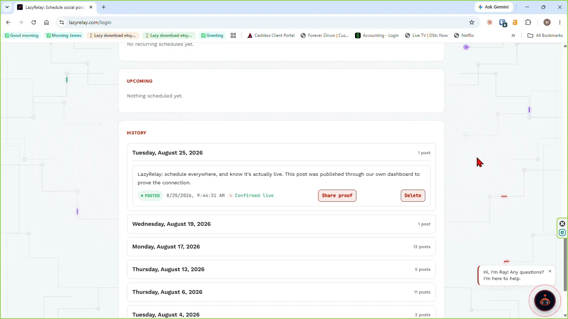Close the LazyRelay tab

tap(91, 7)
